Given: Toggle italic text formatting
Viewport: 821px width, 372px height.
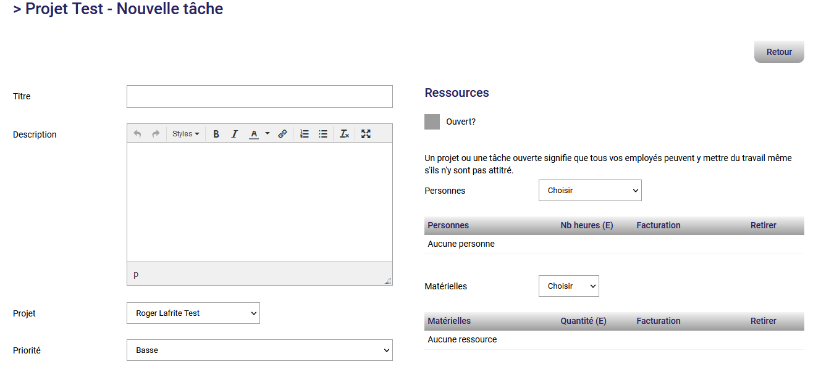Looking at the screenshot, I should (x=234, y=134).
